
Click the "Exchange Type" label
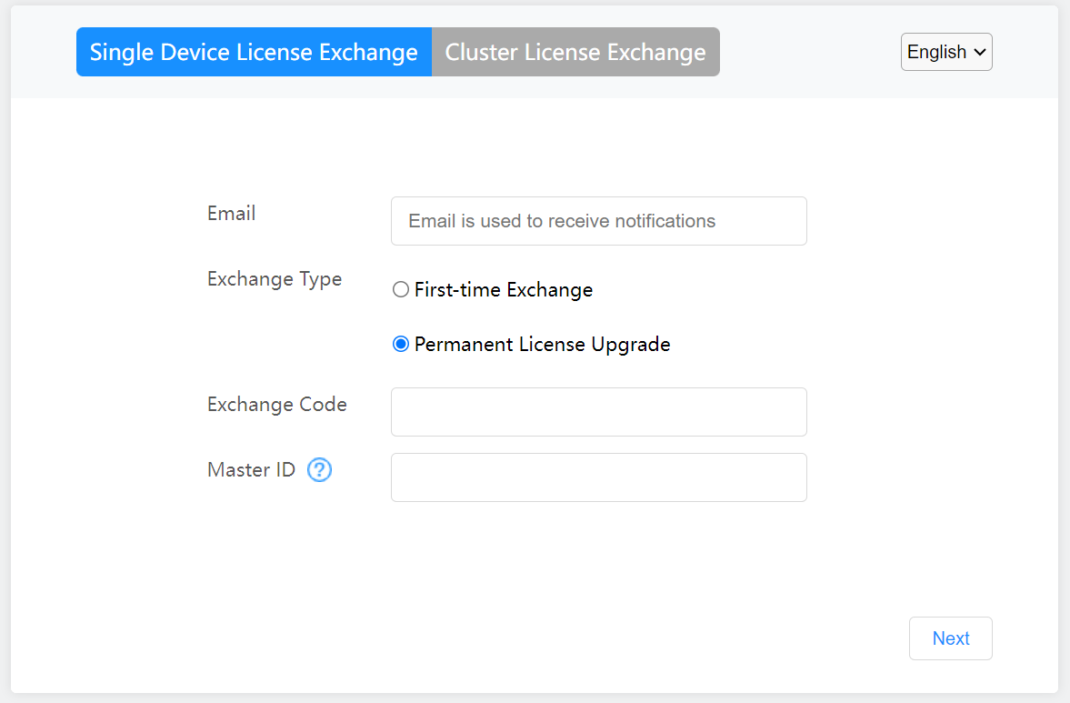[x=275, y=279]
